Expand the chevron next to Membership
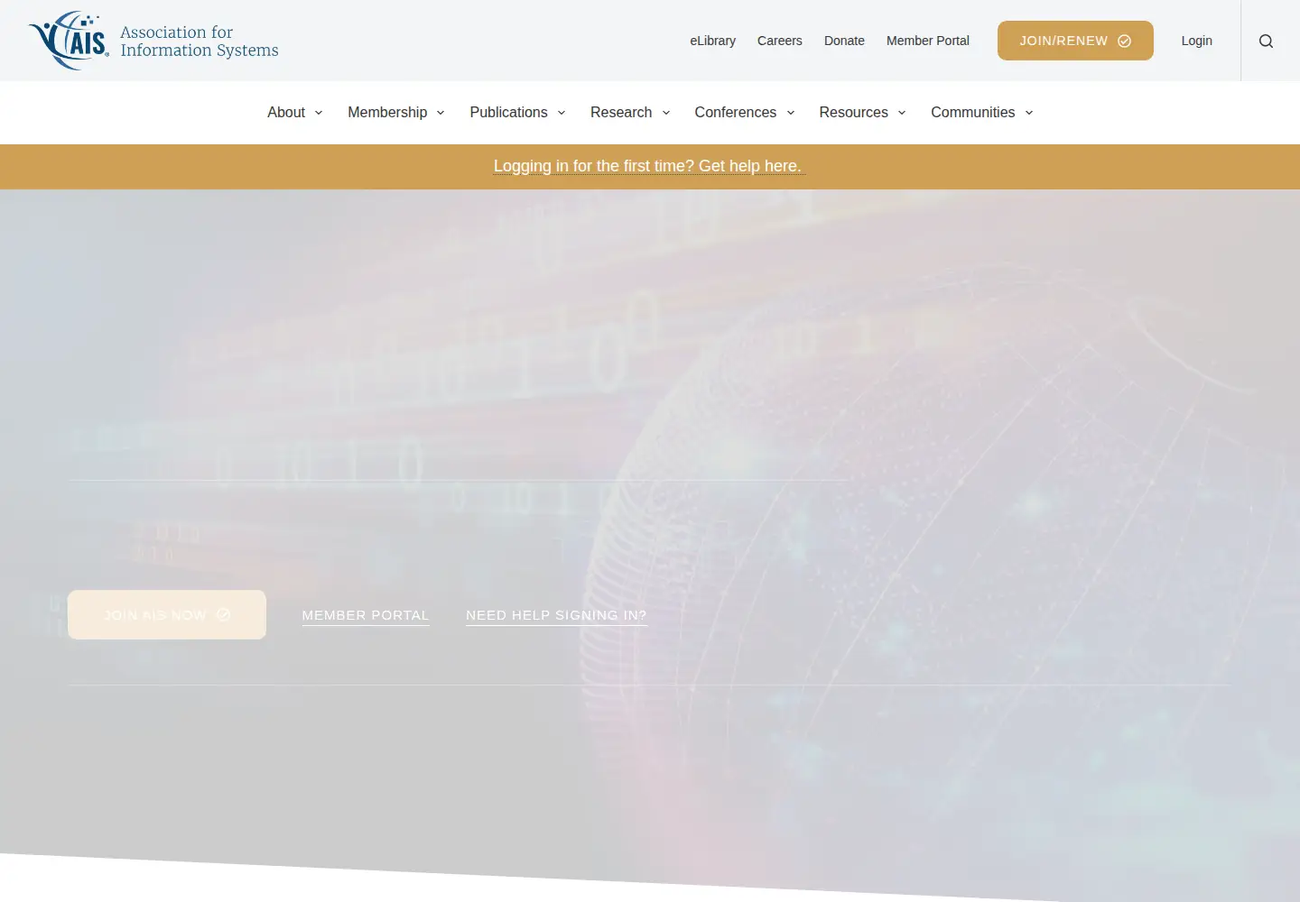 click(441, 113)
